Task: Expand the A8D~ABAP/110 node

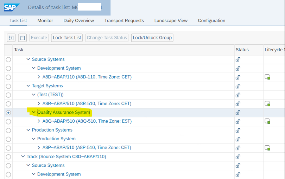Action: [x=39, y=77]
